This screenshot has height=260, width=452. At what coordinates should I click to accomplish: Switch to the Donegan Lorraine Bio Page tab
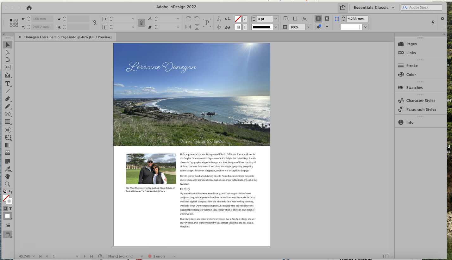[68, 37]
